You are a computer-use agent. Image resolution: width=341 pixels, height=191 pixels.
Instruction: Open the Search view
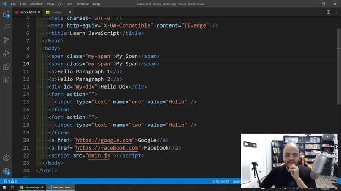(6, 27)
